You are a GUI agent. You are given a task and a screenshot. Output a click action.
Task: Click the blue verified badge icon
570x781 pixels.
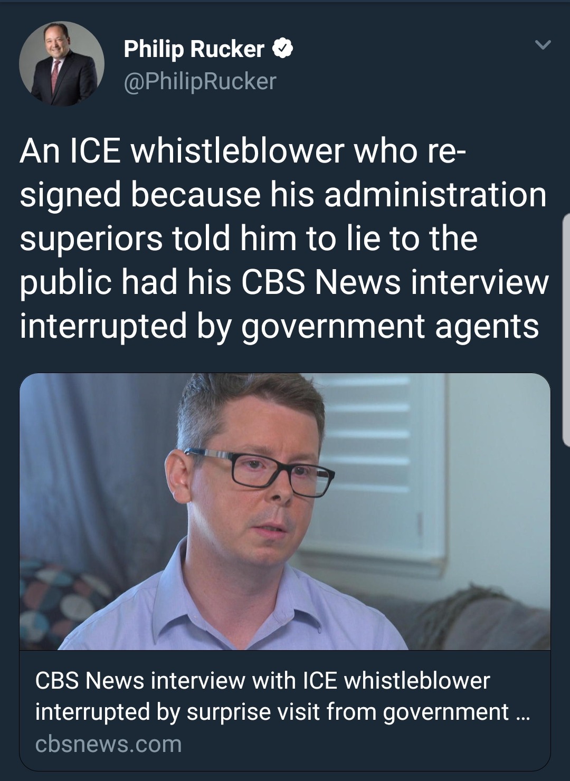282,49
